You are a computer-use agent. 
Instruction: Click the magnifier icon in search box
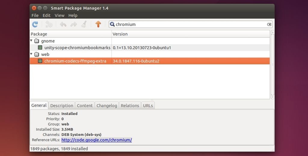112,24
